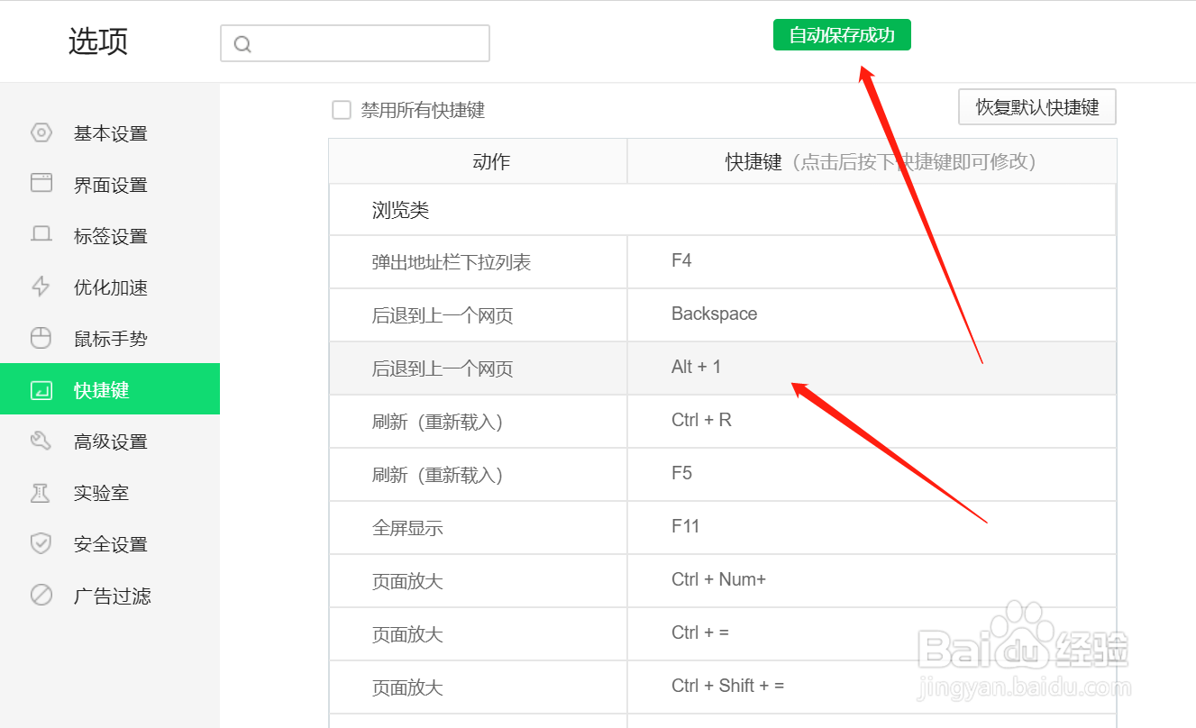This screenshot has width=1196, height=728.
Task: Open 广告过滤 in sidebar
Action: [110, 596]
